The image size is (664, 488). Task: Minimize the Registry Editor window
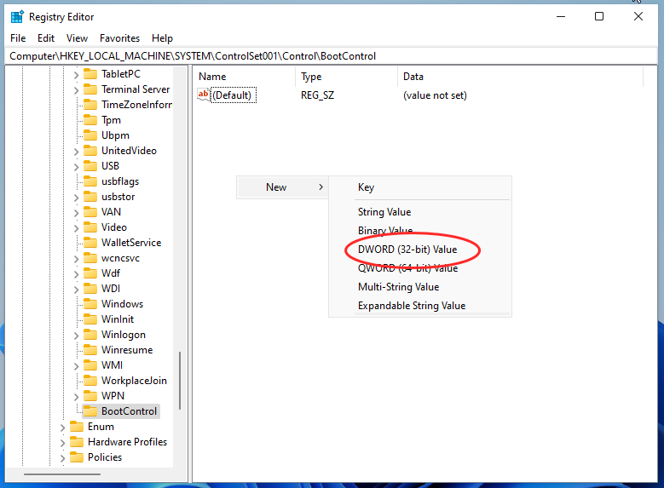tap(561, 16)
